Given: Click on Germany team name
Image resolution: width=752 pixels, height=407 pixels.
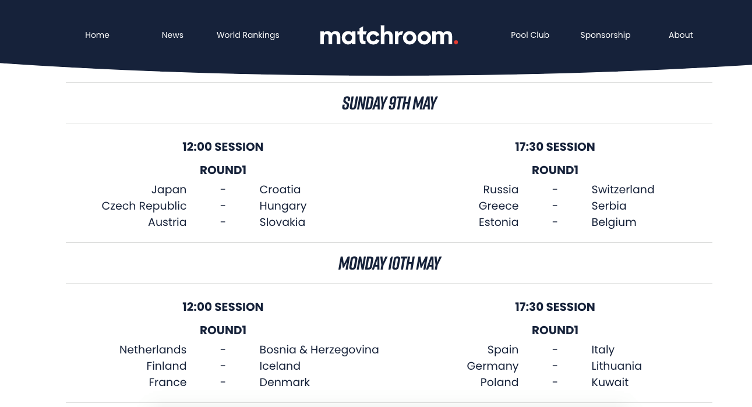Looking at the screenshot, I should pos(492,366).
